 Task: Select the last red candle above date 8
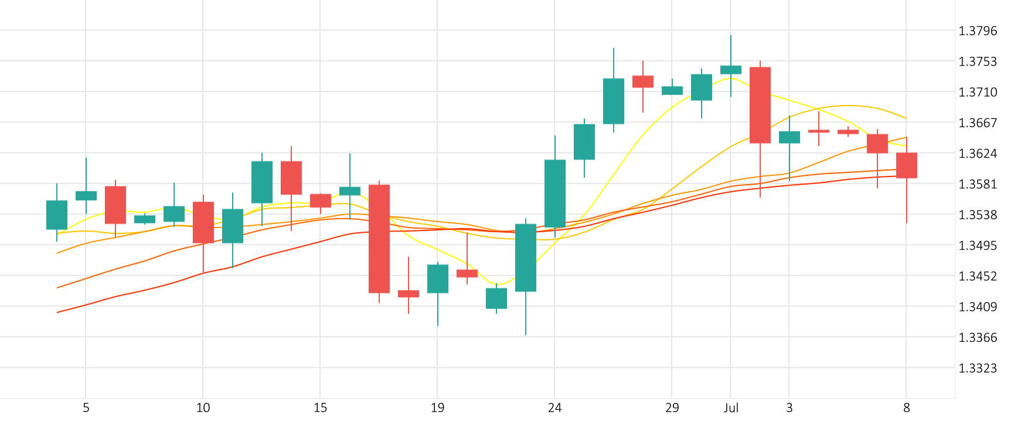point(907,165)
